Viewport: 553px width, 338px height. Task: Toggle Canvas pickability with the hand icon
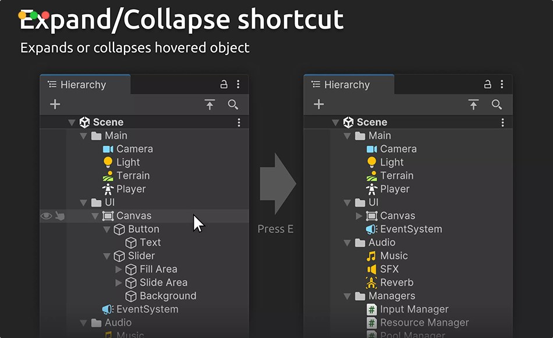[x=60, y=216]
